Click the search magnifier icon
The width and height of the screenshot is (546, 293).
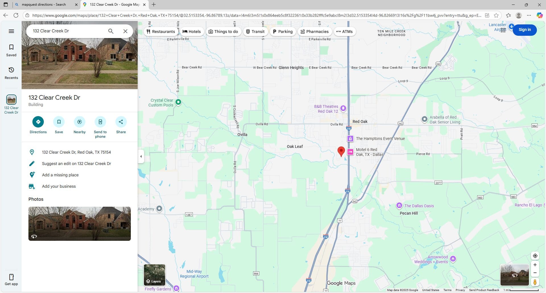[111, 31]
